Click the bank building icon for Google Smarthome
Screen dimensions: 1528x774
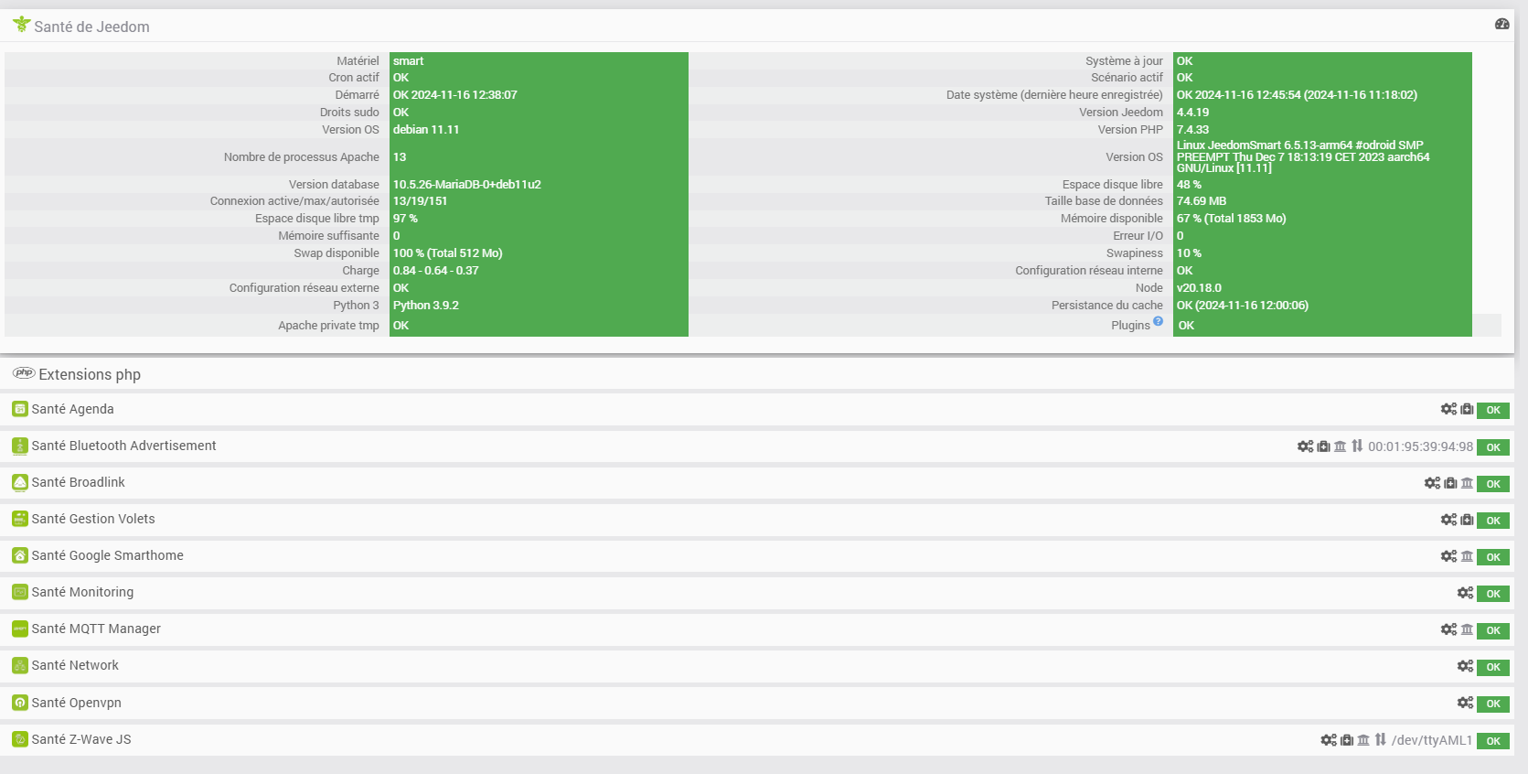[x=1467, y=555]
